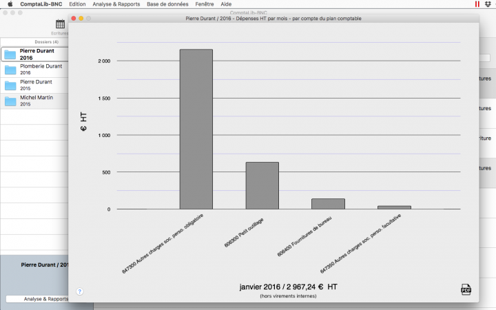Click the Dropbox icon in menu bar
Screen dimensions: 496x310
pos(488,4)
